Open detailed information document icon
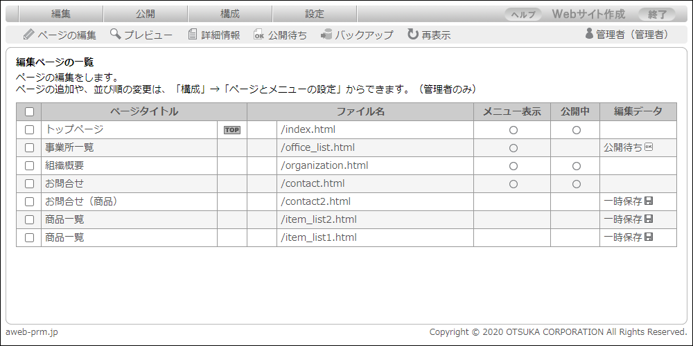 tap(193, 34)
